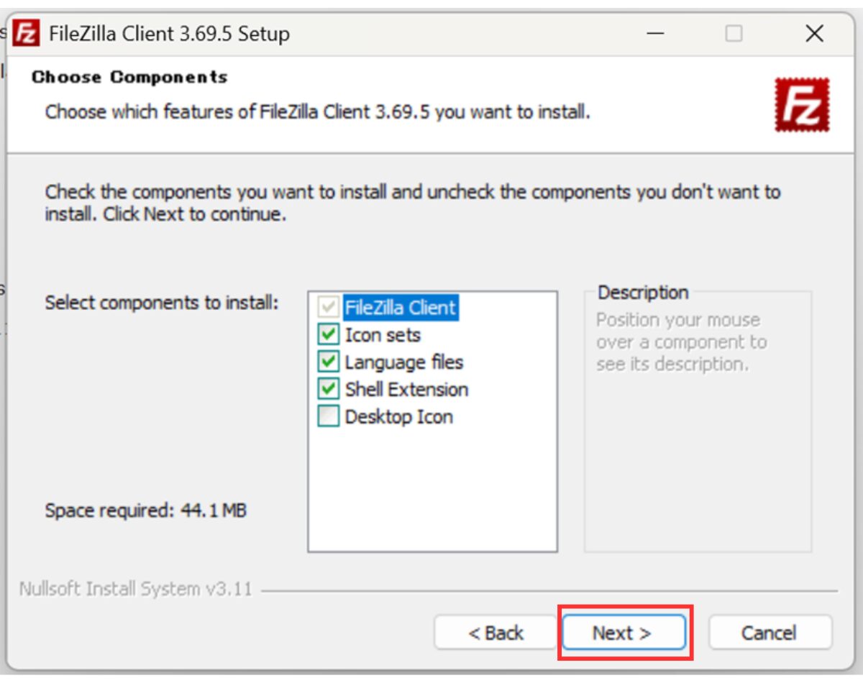Click the red FileZilla logo in the header
The height and width of the screenshot is (683, 863).
coord(802,105)
